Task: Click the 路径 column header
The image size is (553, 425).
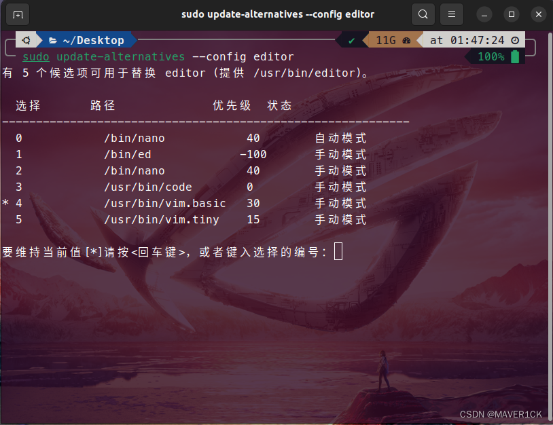Action: coord(103,105)
